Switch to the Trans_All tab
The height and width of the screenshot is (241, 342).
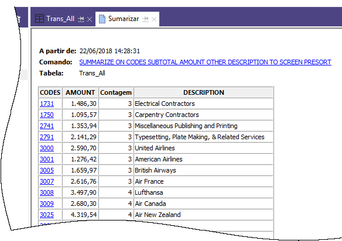60,19
